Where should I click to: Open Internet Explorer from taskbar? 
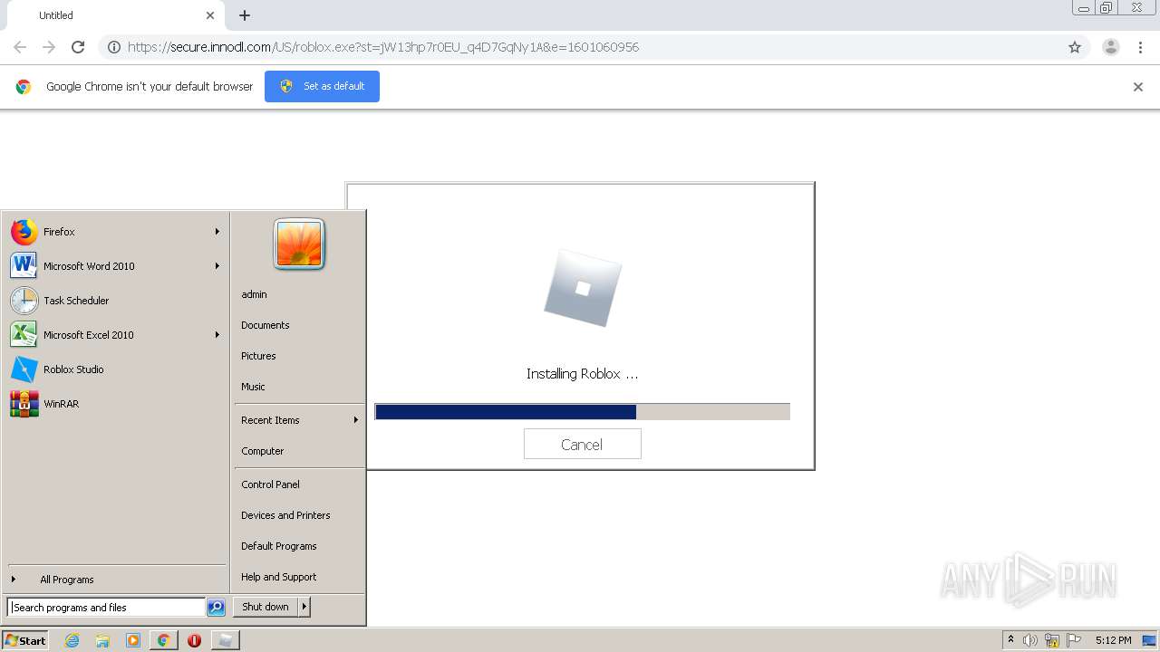pos(72,640)
